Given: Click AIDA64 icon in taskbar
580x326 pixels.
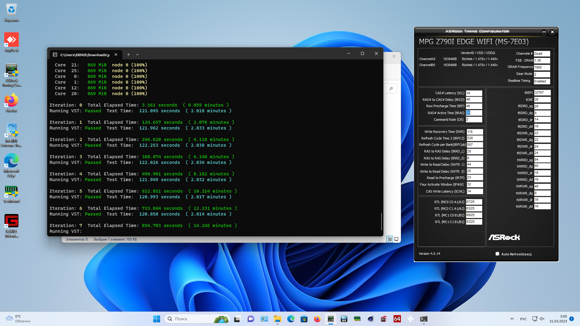Looking at the screenshot, I should point(397,319).
